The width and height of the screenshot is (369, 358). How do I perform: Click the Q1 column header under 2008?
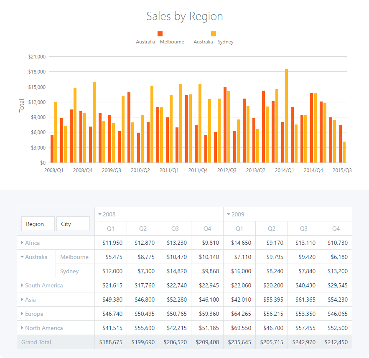click(111, 229)
